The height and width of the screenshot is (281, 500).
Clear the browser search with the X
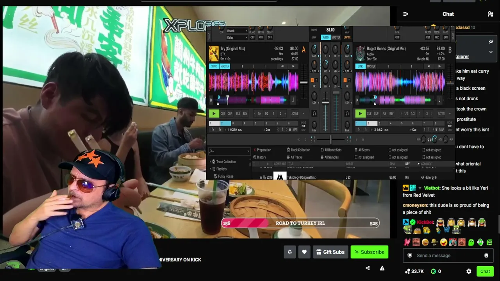pyautogui.click(x=248, y=151)
